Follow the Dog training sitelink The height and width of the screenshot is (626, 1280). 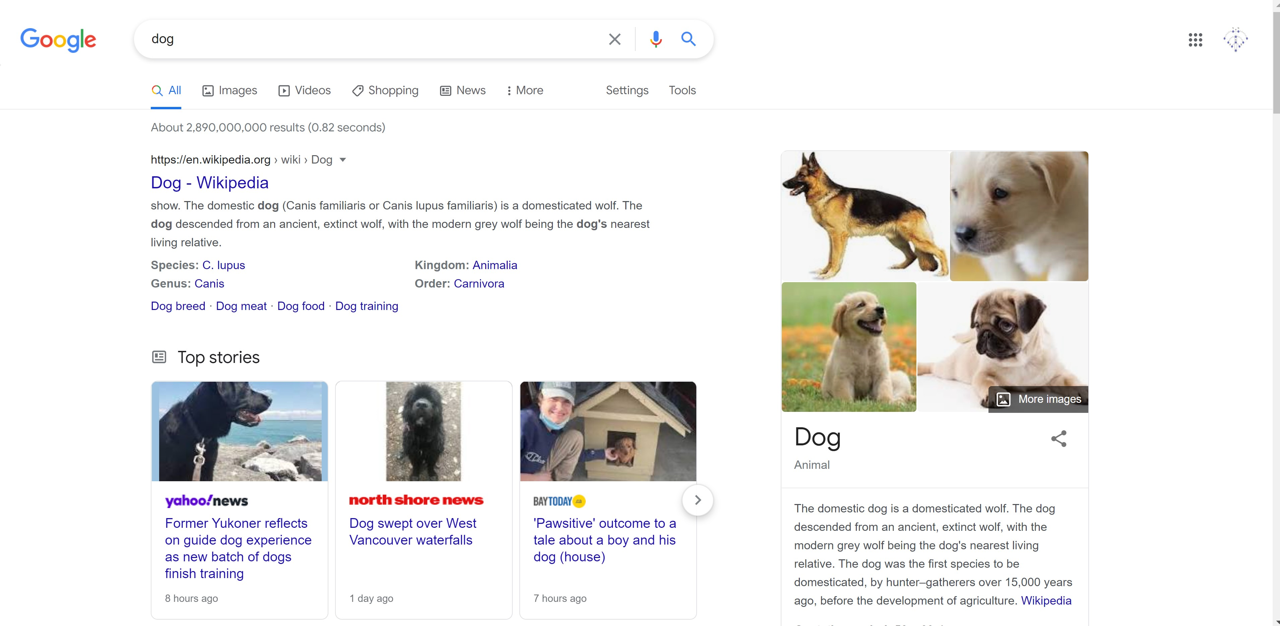366,306
